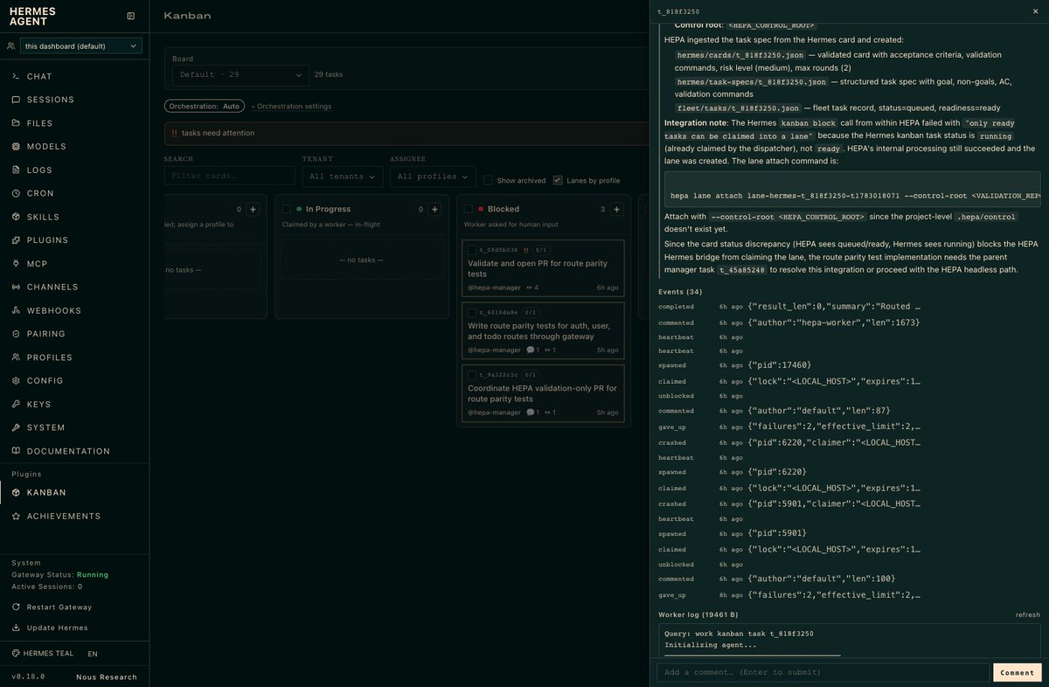Screen dimensions: 1049x687
Task: Select all tasks in the In Progress column
Action: [x=287, y=209]
